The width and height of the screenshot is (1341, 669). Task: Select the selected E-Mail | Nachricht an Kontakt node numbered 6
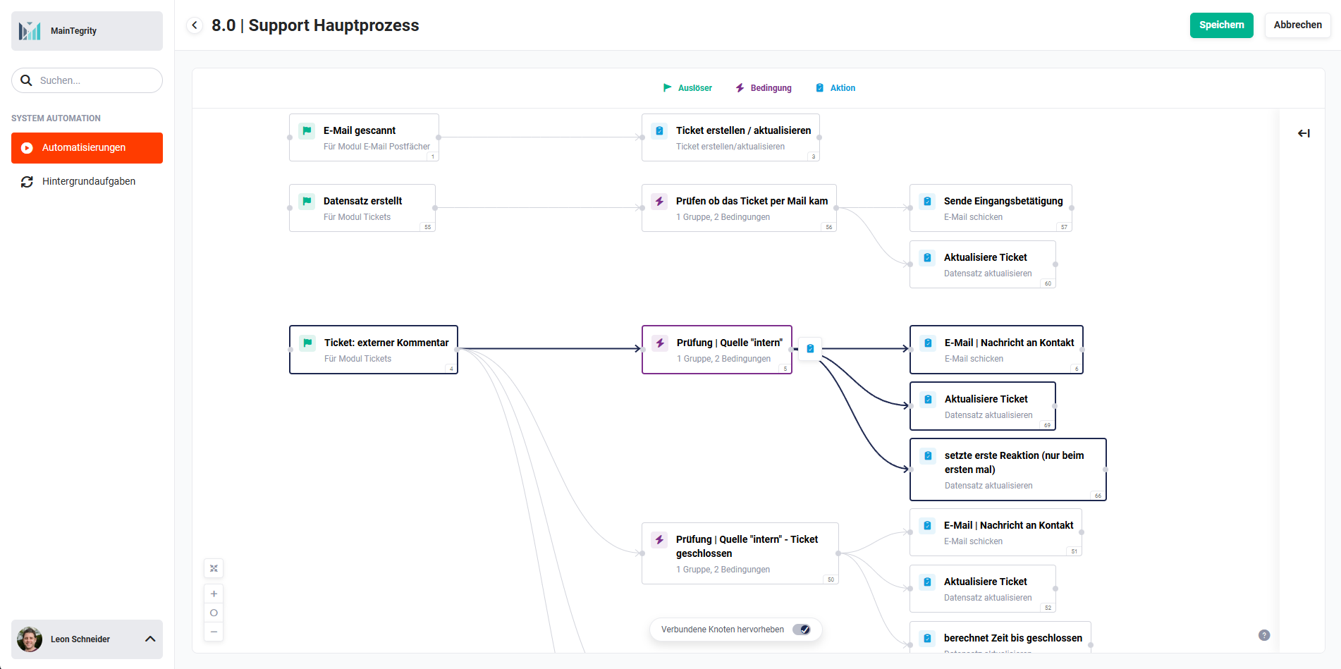pyautogui.click(x=996, y=350)
